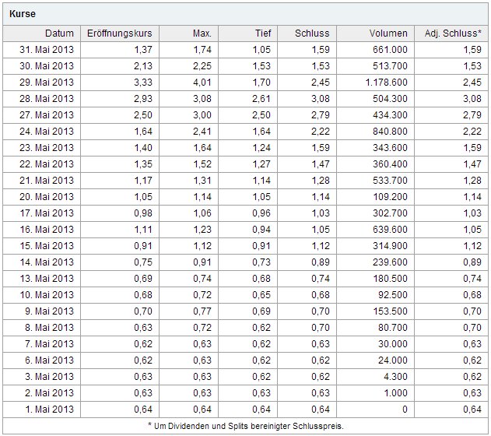Click maximum price 0,77

(x=202, y=311)
